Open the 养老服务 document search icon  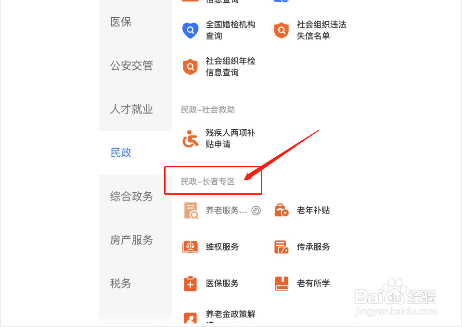[x=191, y=211]
